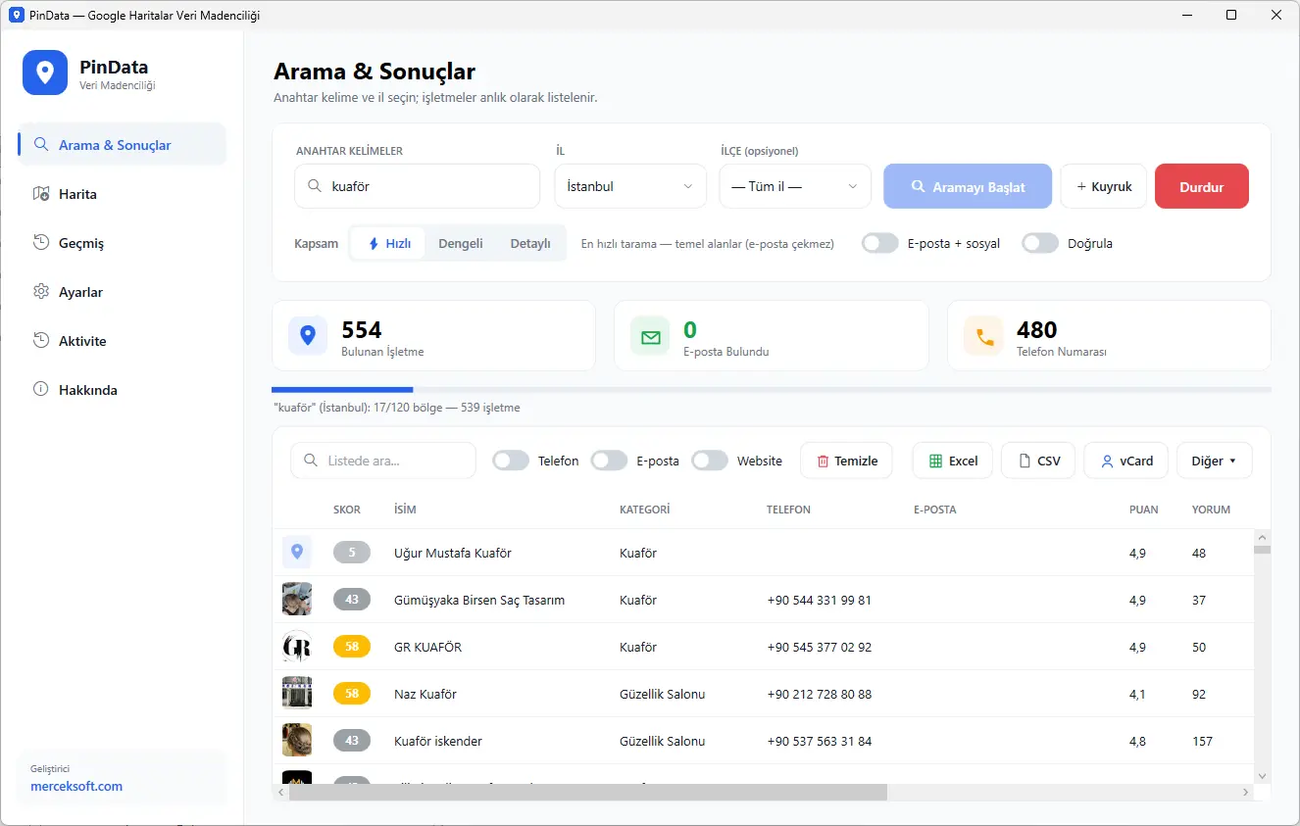Screen dimensions: 1300x826
Task: Toggle the Doğrula switch
Action: [1040, 243]
